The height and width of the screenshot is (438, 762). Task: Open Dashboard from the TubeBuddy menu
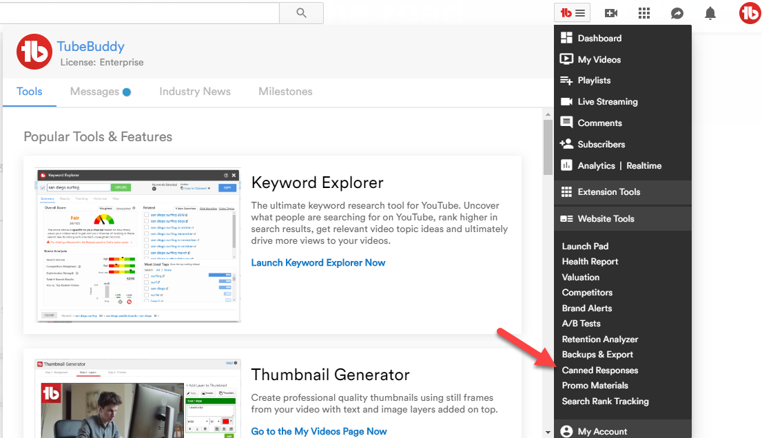click(x=599, y=39)
